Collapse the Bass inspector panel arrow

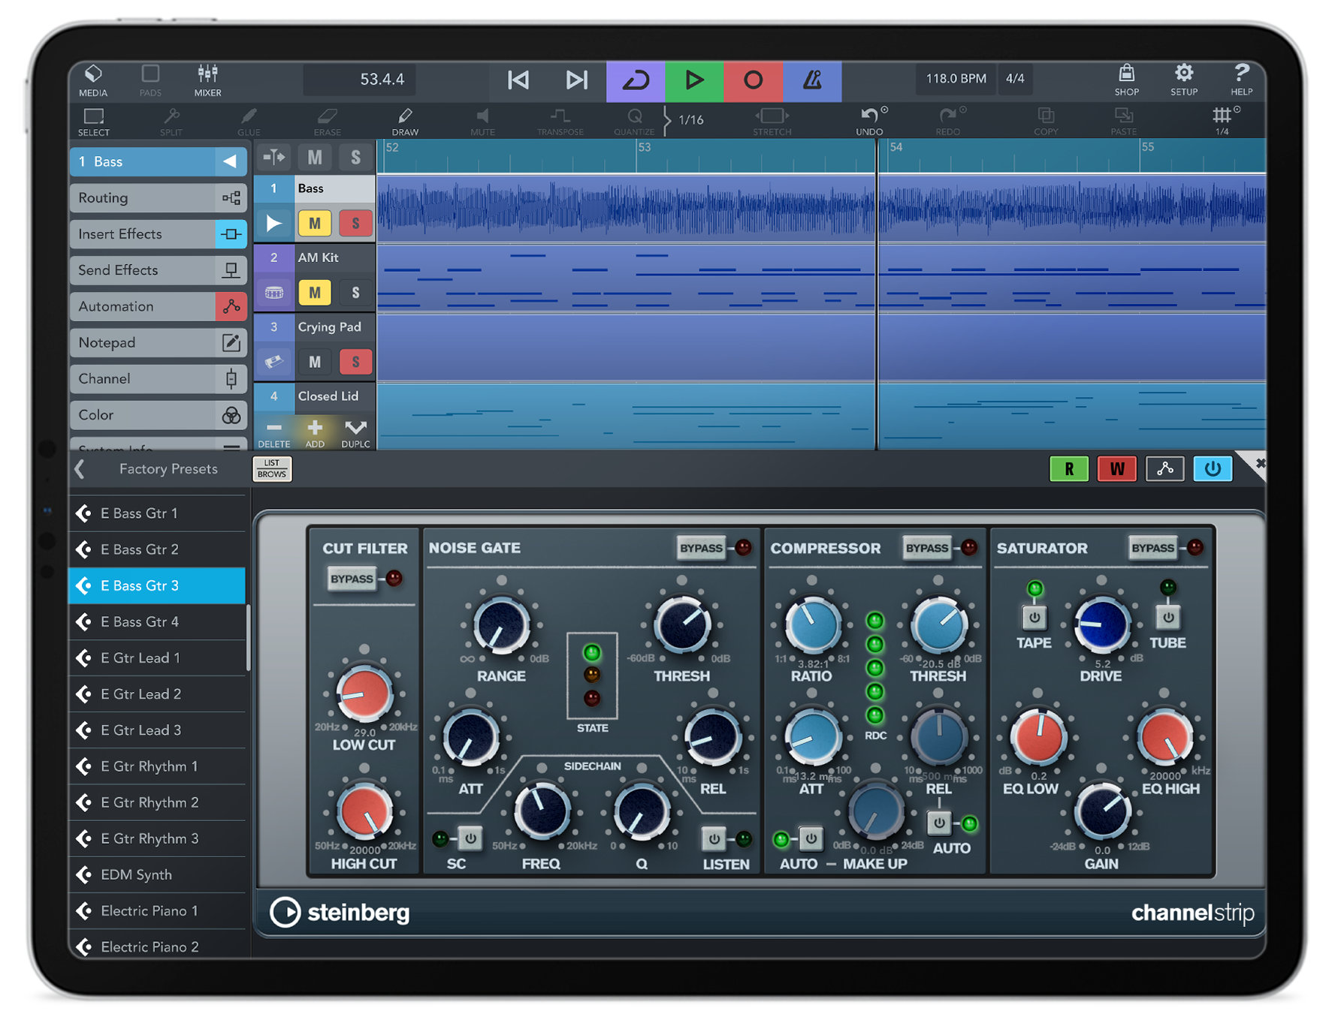(x=230, y=161)
